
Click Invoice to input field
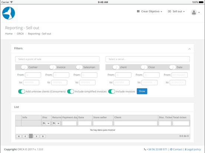(x=59, y=82)
